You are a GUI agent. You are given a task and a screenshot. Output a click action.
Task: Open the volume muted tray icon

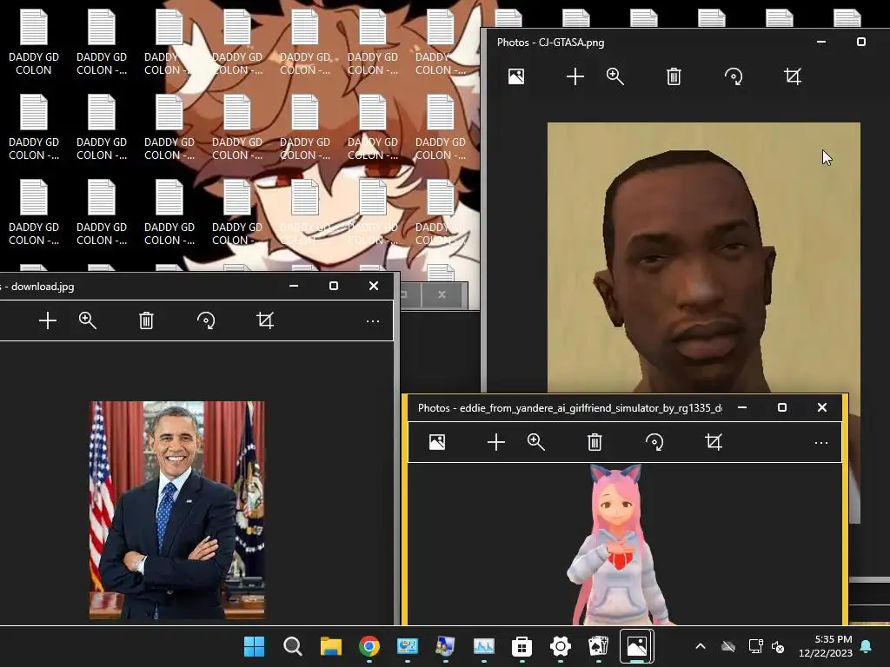778,646
